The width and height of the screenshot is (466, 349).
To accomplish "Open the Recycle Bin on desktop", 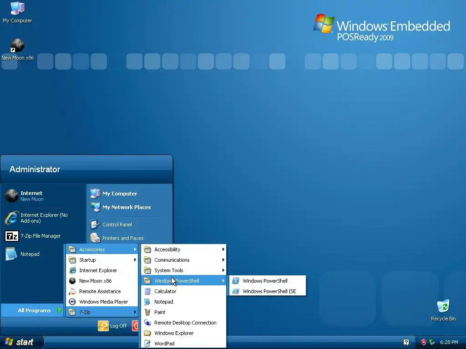I will (443, 306).
